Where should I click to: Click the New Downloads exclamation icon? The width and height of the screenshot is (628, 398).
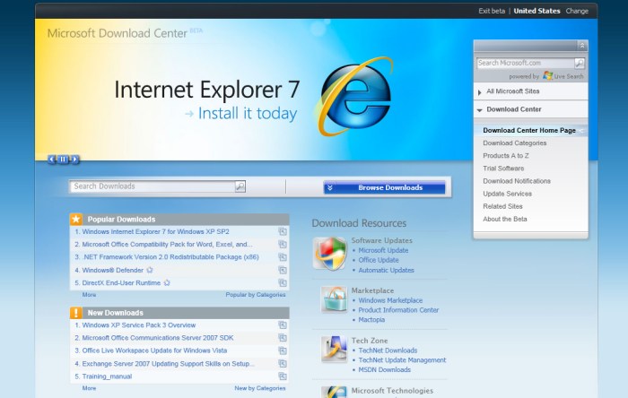(76, 313)
